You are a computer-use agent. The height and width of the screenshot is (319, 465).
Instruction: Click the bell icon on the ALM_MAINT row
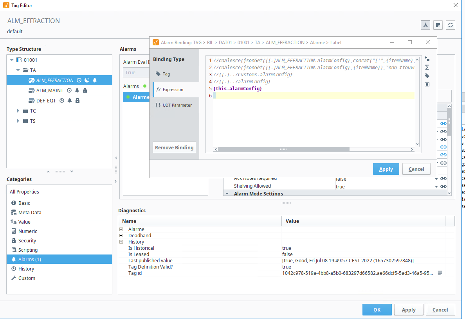pyautogui.click(x=77, y=90)
